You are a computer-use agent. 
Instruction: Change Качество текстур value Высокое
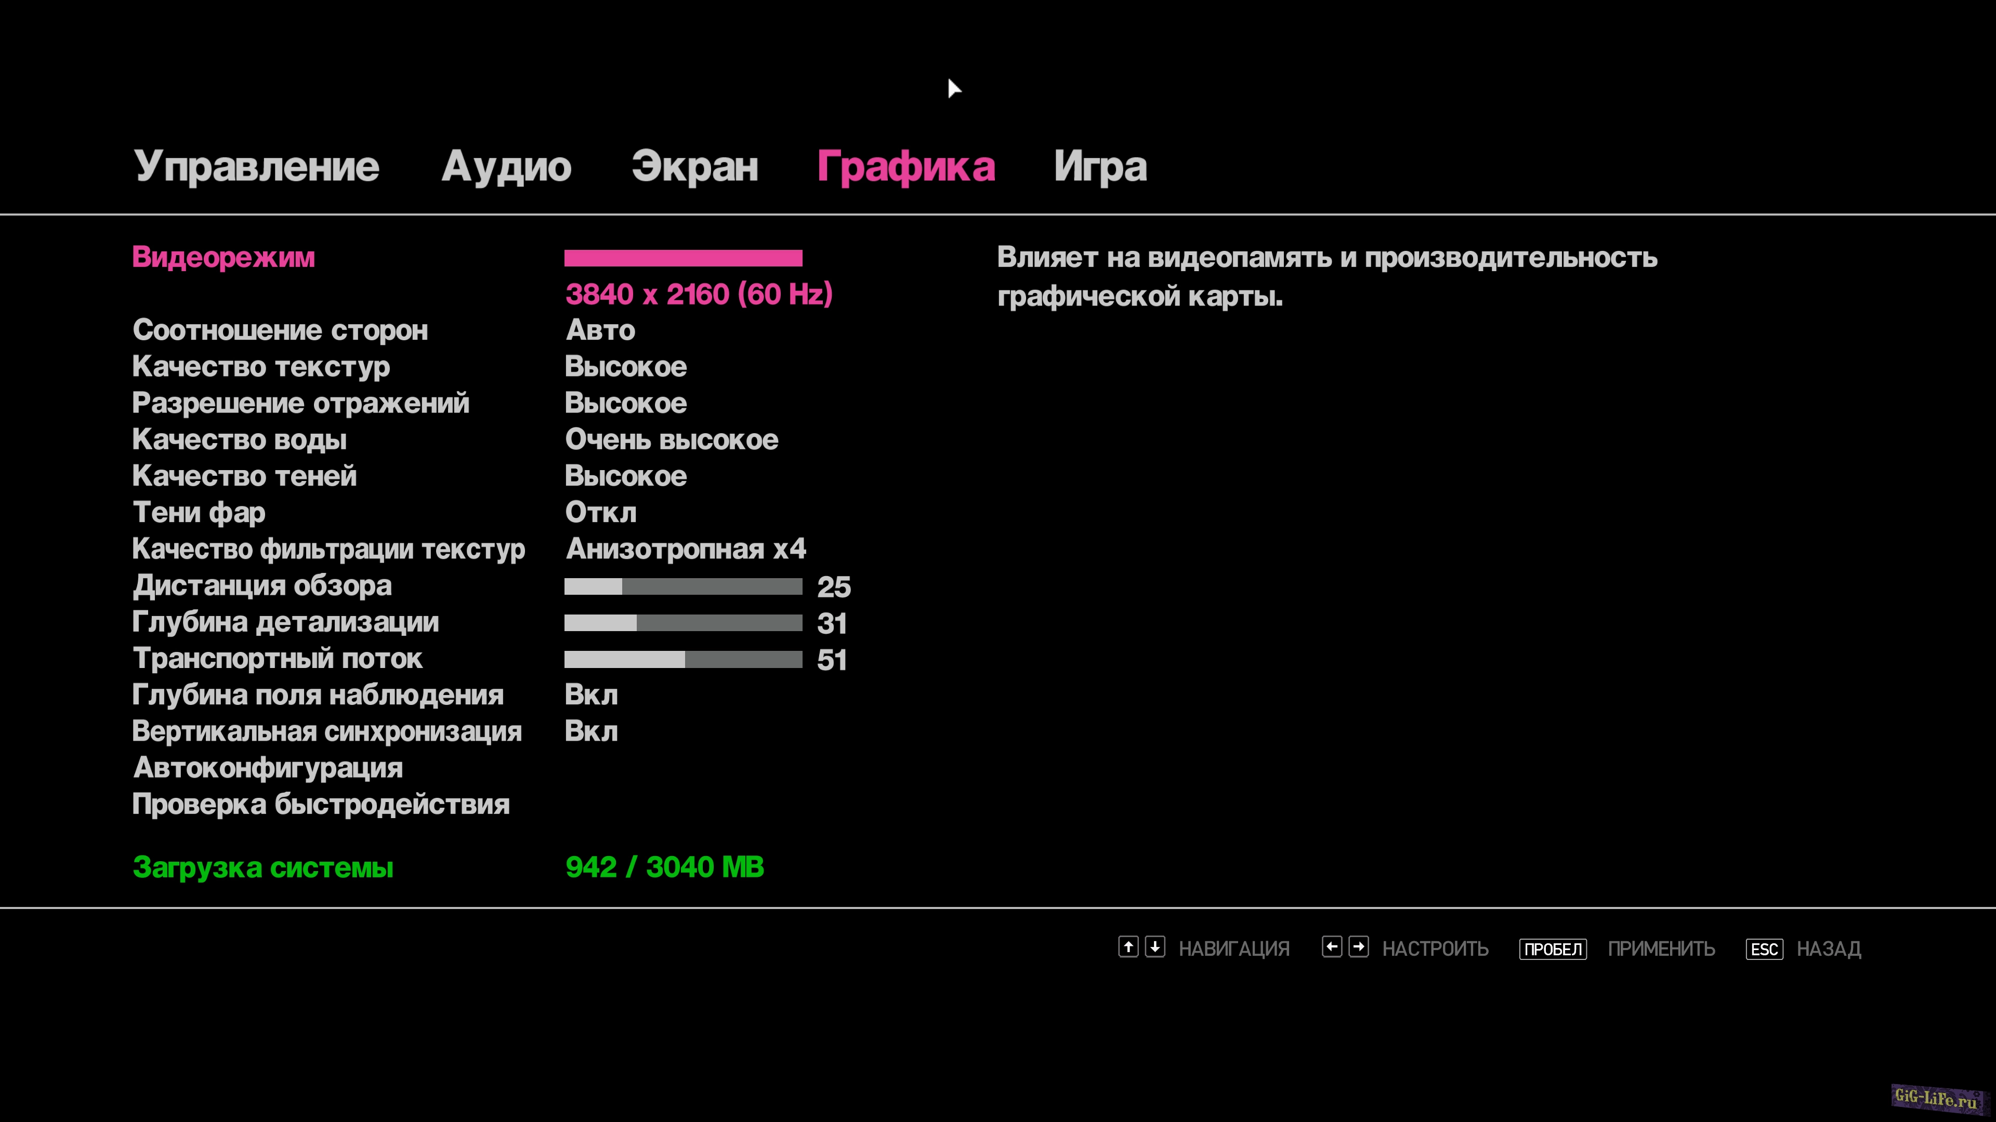point(625,367)
